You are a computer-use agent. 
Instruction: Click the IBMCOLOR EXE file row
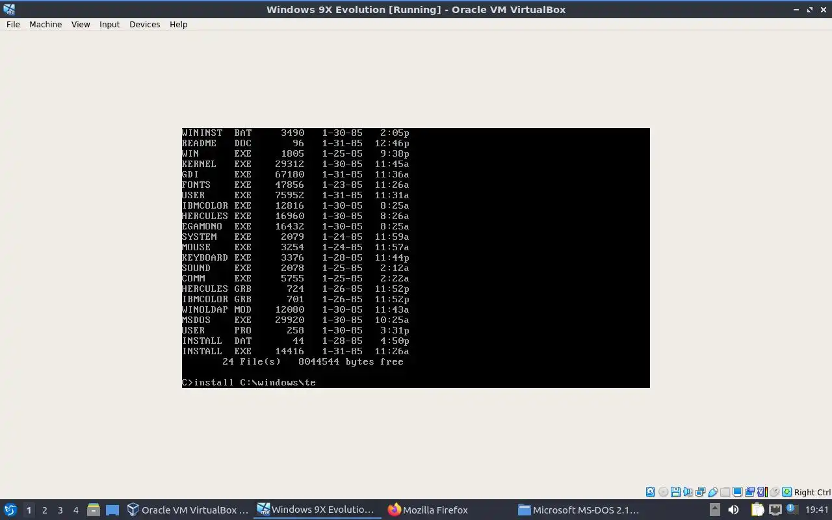(296, 205)
